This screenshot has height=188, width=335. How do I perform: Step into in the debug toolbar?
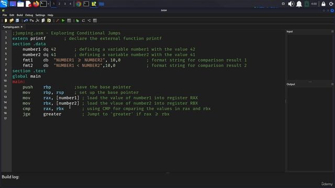[x=89, y=21]
